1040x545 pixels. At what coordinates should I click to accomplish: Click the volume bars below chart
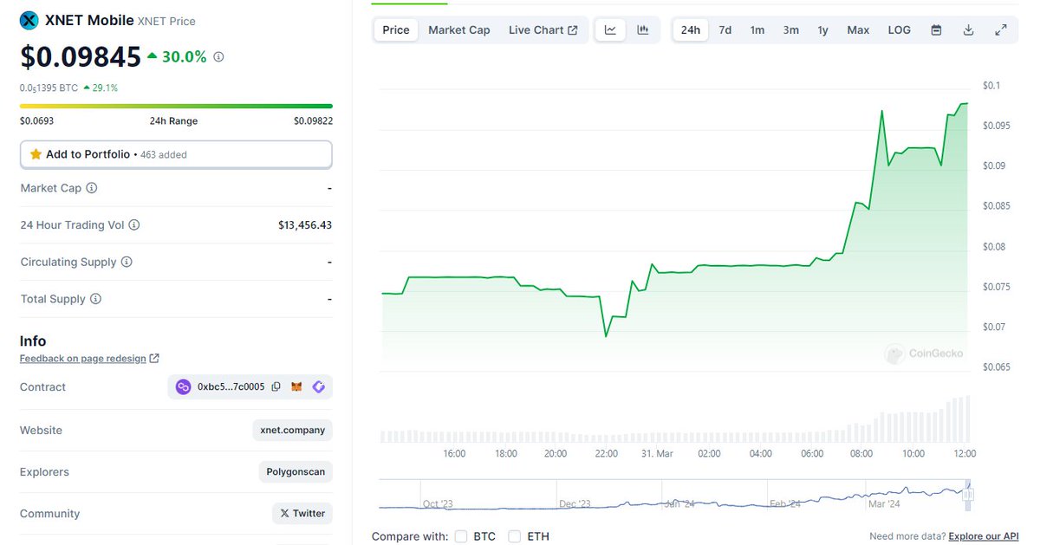coord(674,419)
